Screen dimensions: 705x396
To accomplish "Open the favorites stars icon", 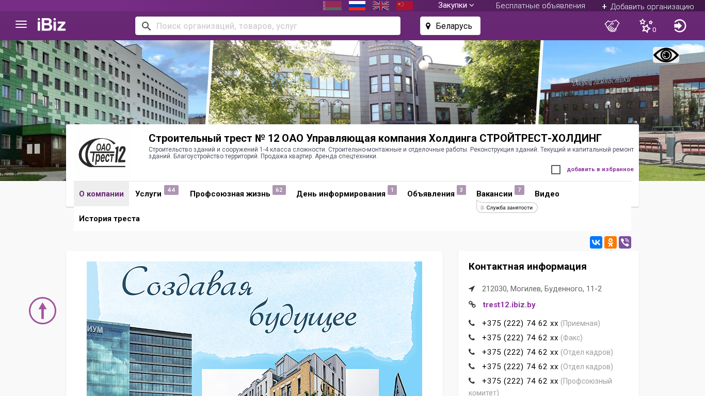I will coord(647,26).
